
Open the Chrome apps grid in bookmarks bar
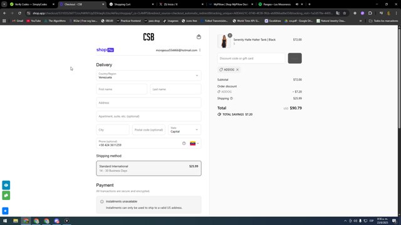click(x=4, y=21)
